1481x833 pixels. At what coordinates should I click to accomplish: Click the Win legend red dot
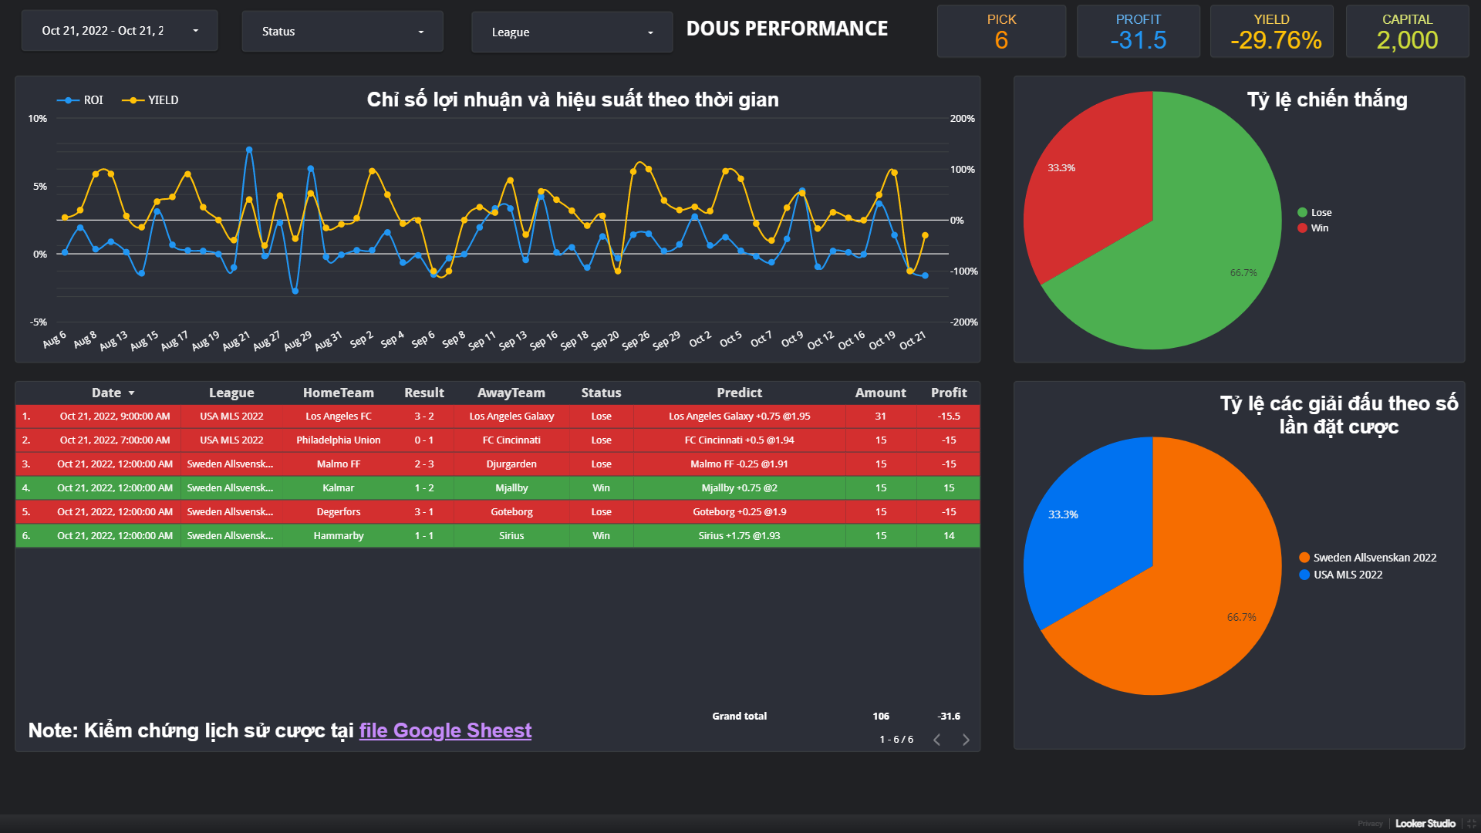coord(1302,228)
